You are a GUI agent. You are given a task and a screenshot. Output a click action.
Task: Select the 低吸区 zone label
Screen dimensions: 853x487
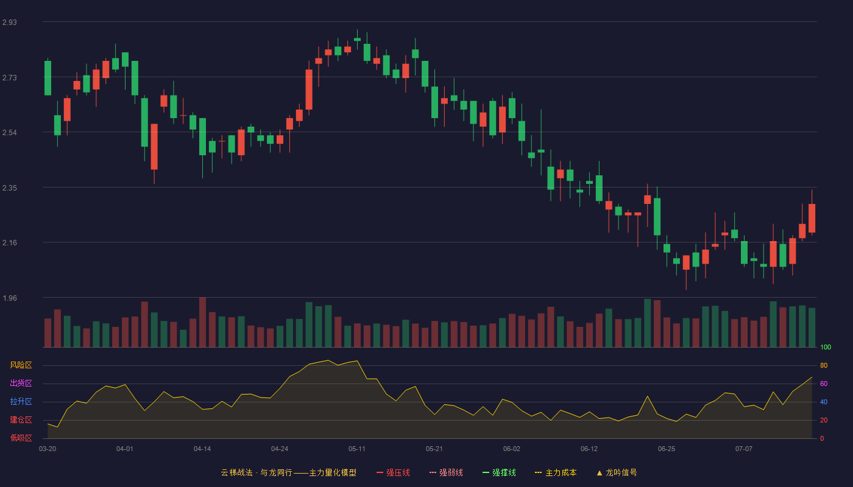(x=21, y=438)
